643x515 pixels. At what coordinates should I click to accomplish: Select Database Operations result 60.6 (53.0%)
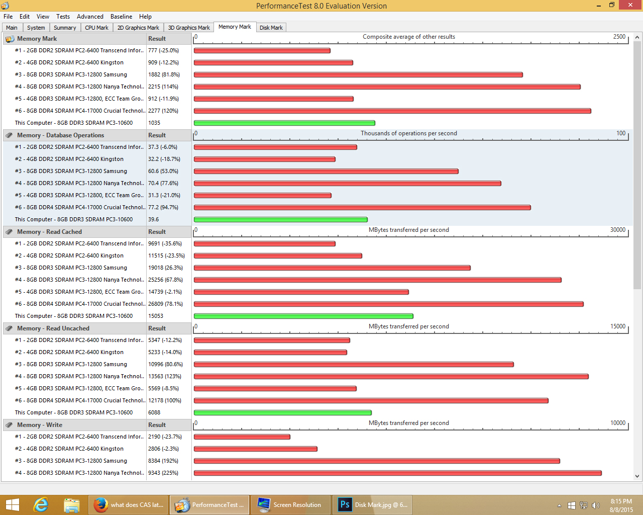[x=163, y=171]
